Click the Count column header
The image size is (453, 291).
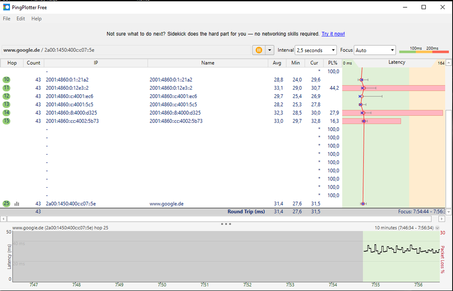34,63
